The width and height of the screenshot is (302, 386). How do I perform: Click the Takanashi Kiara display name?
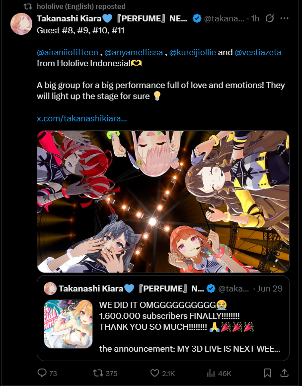[x=69, y=18]
